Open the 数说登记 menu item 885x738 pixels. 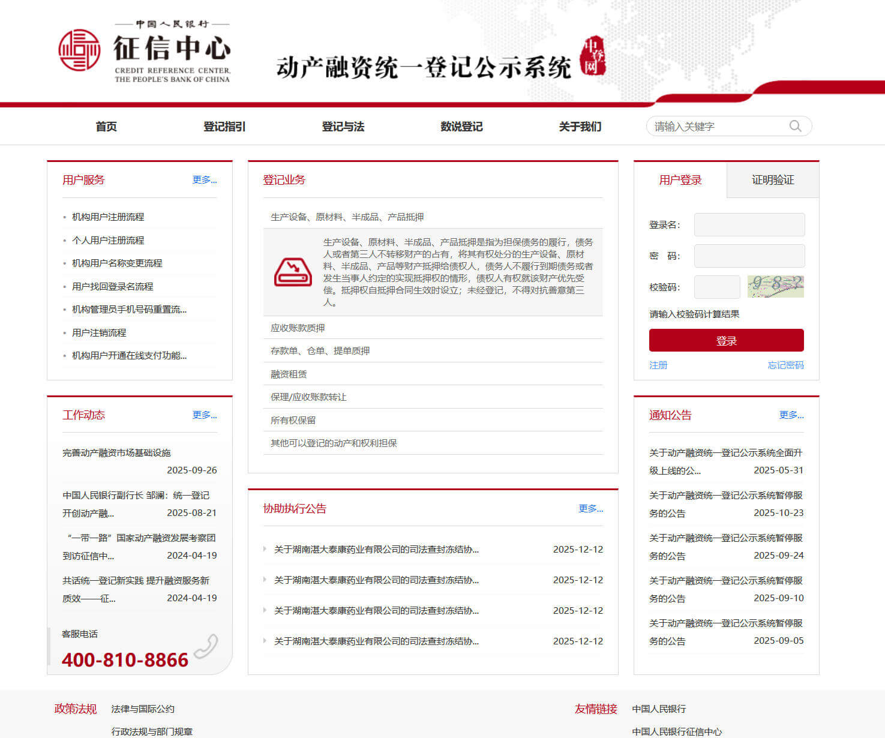pyautogui.click(x=461, y=126)
